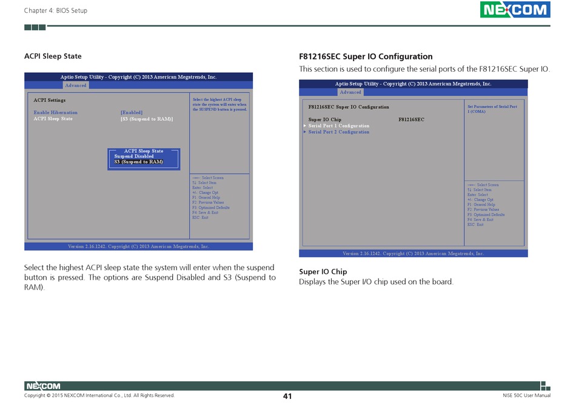The image size is (576, 403).
Task: Select the Enable Hibernation setting label
Action: [x=55, y=112]
